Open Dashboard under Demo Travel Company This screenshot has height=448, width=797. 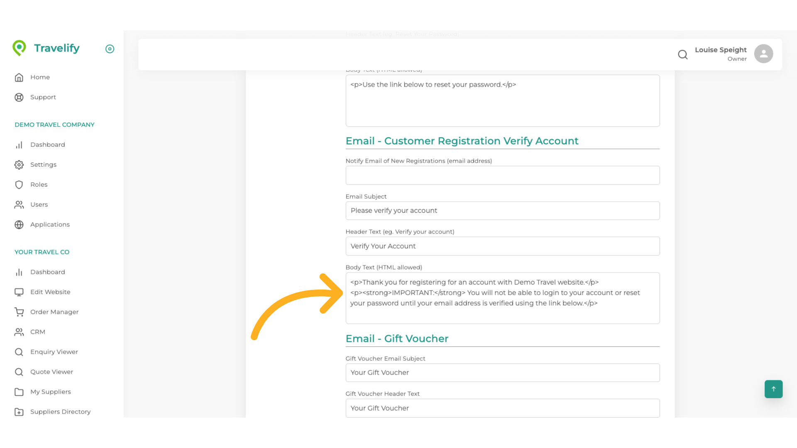coord(48,144)
